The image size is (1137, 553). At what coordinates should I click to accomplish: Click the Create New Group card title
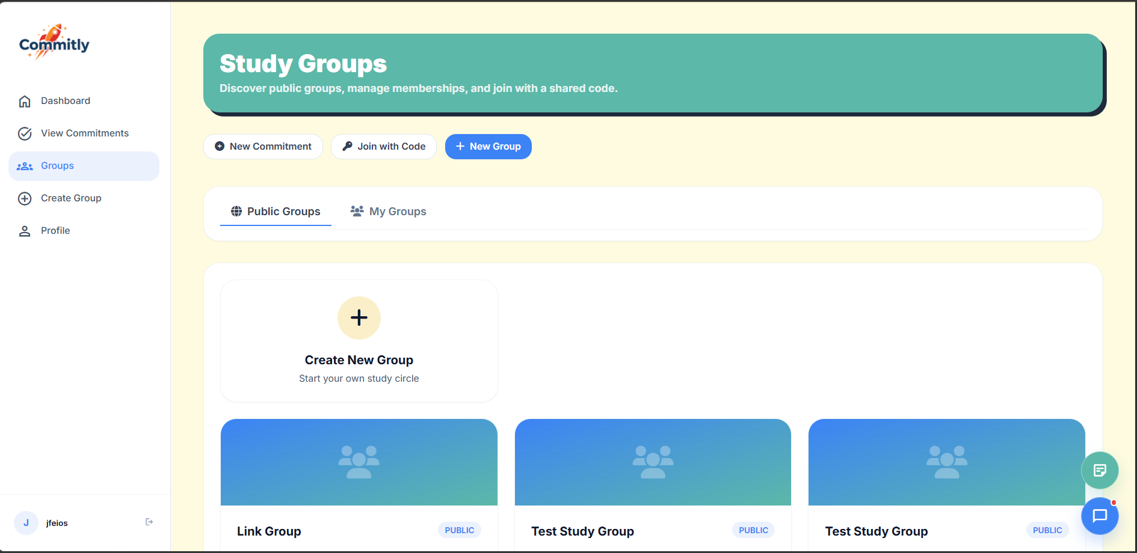click(x=359, y=360)
